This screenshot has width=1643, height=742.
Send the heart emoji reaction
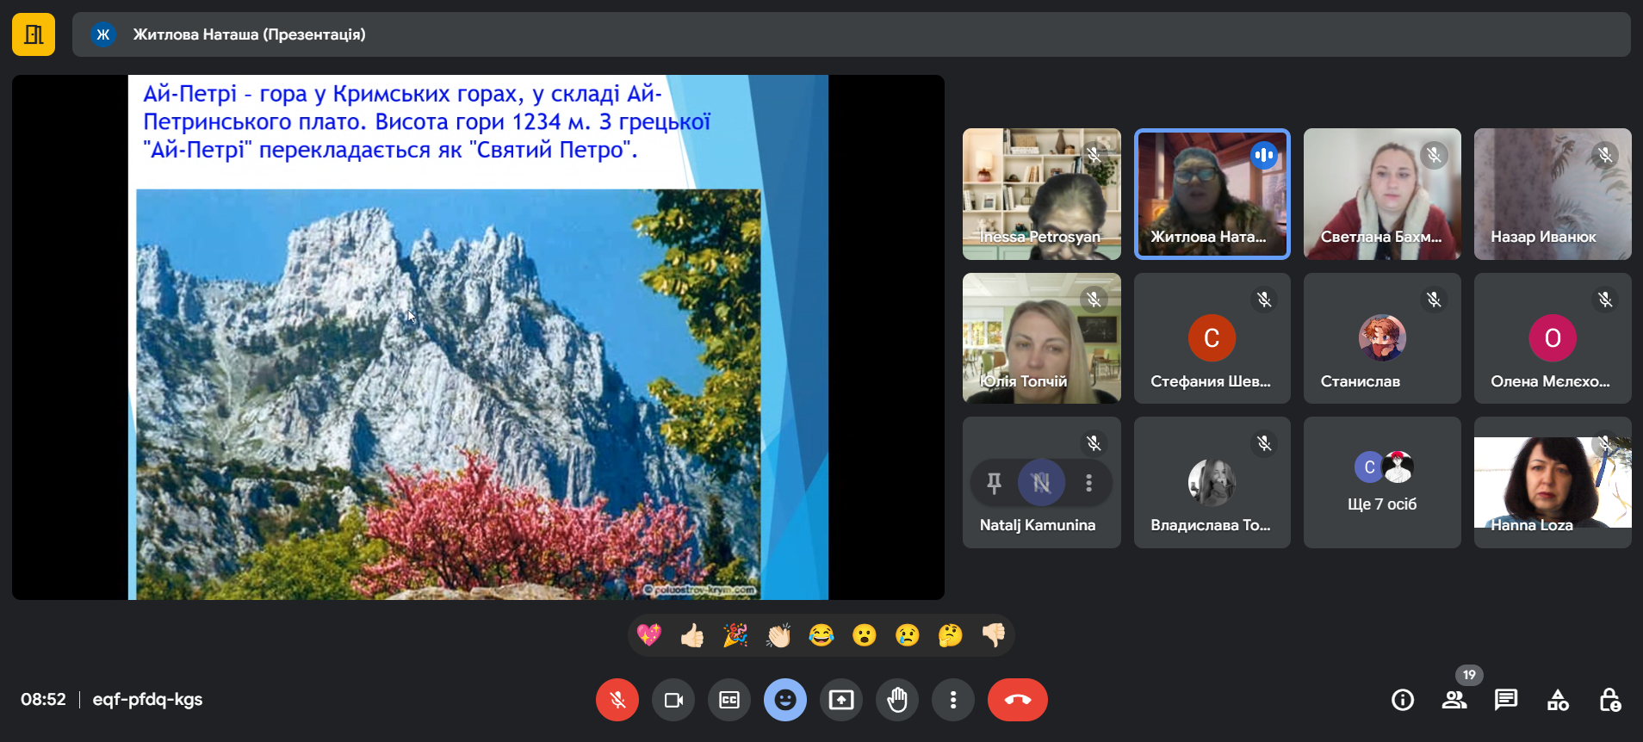pyautogui.click(x=648, y=635)
